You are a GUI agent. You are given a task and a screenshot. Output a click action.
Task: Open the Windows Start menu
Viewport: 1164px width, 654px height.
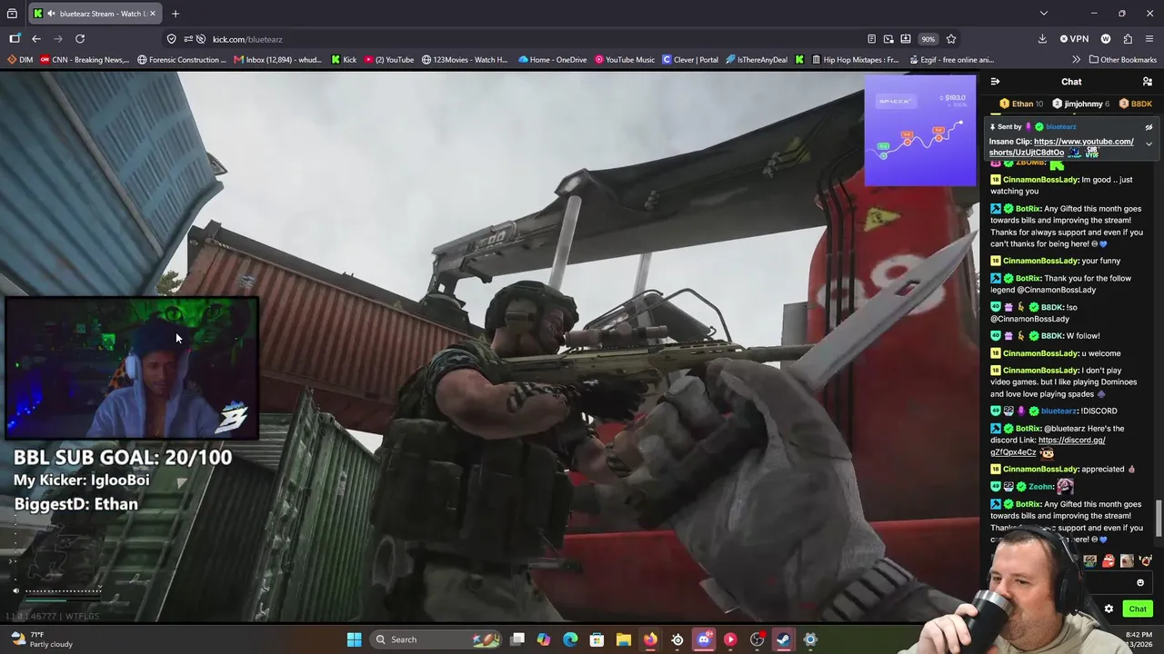(x=354, y=639)
